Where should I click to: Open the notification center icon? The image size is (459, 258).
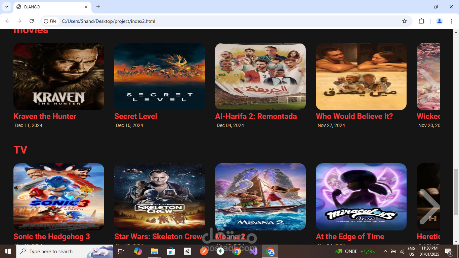pos(449,251)
